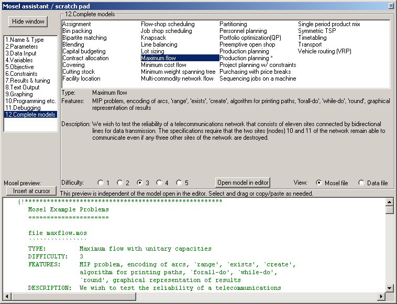Select Project planning w/ constraints model
Image resolution: width=397 pixels, height=304 pixels.
258,65
